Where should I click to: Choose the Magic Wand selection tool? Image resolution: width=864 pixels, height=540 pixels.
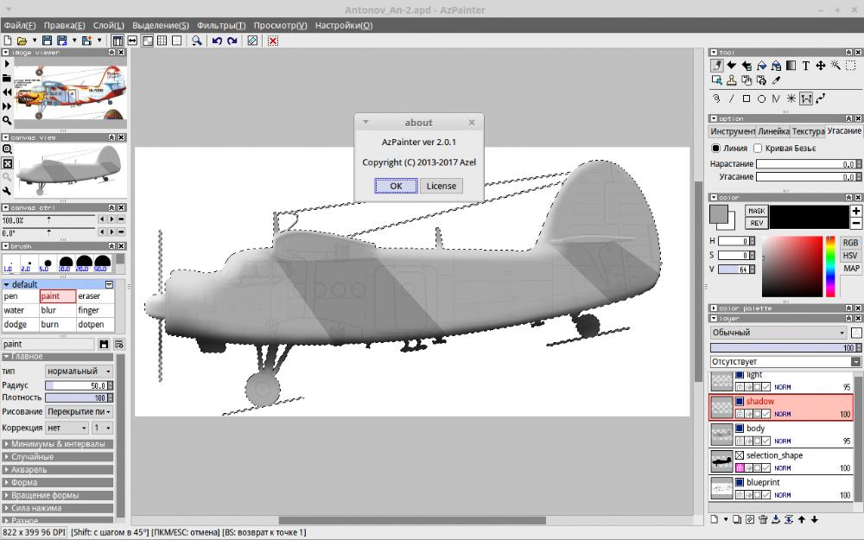click(x=836, y=66)
